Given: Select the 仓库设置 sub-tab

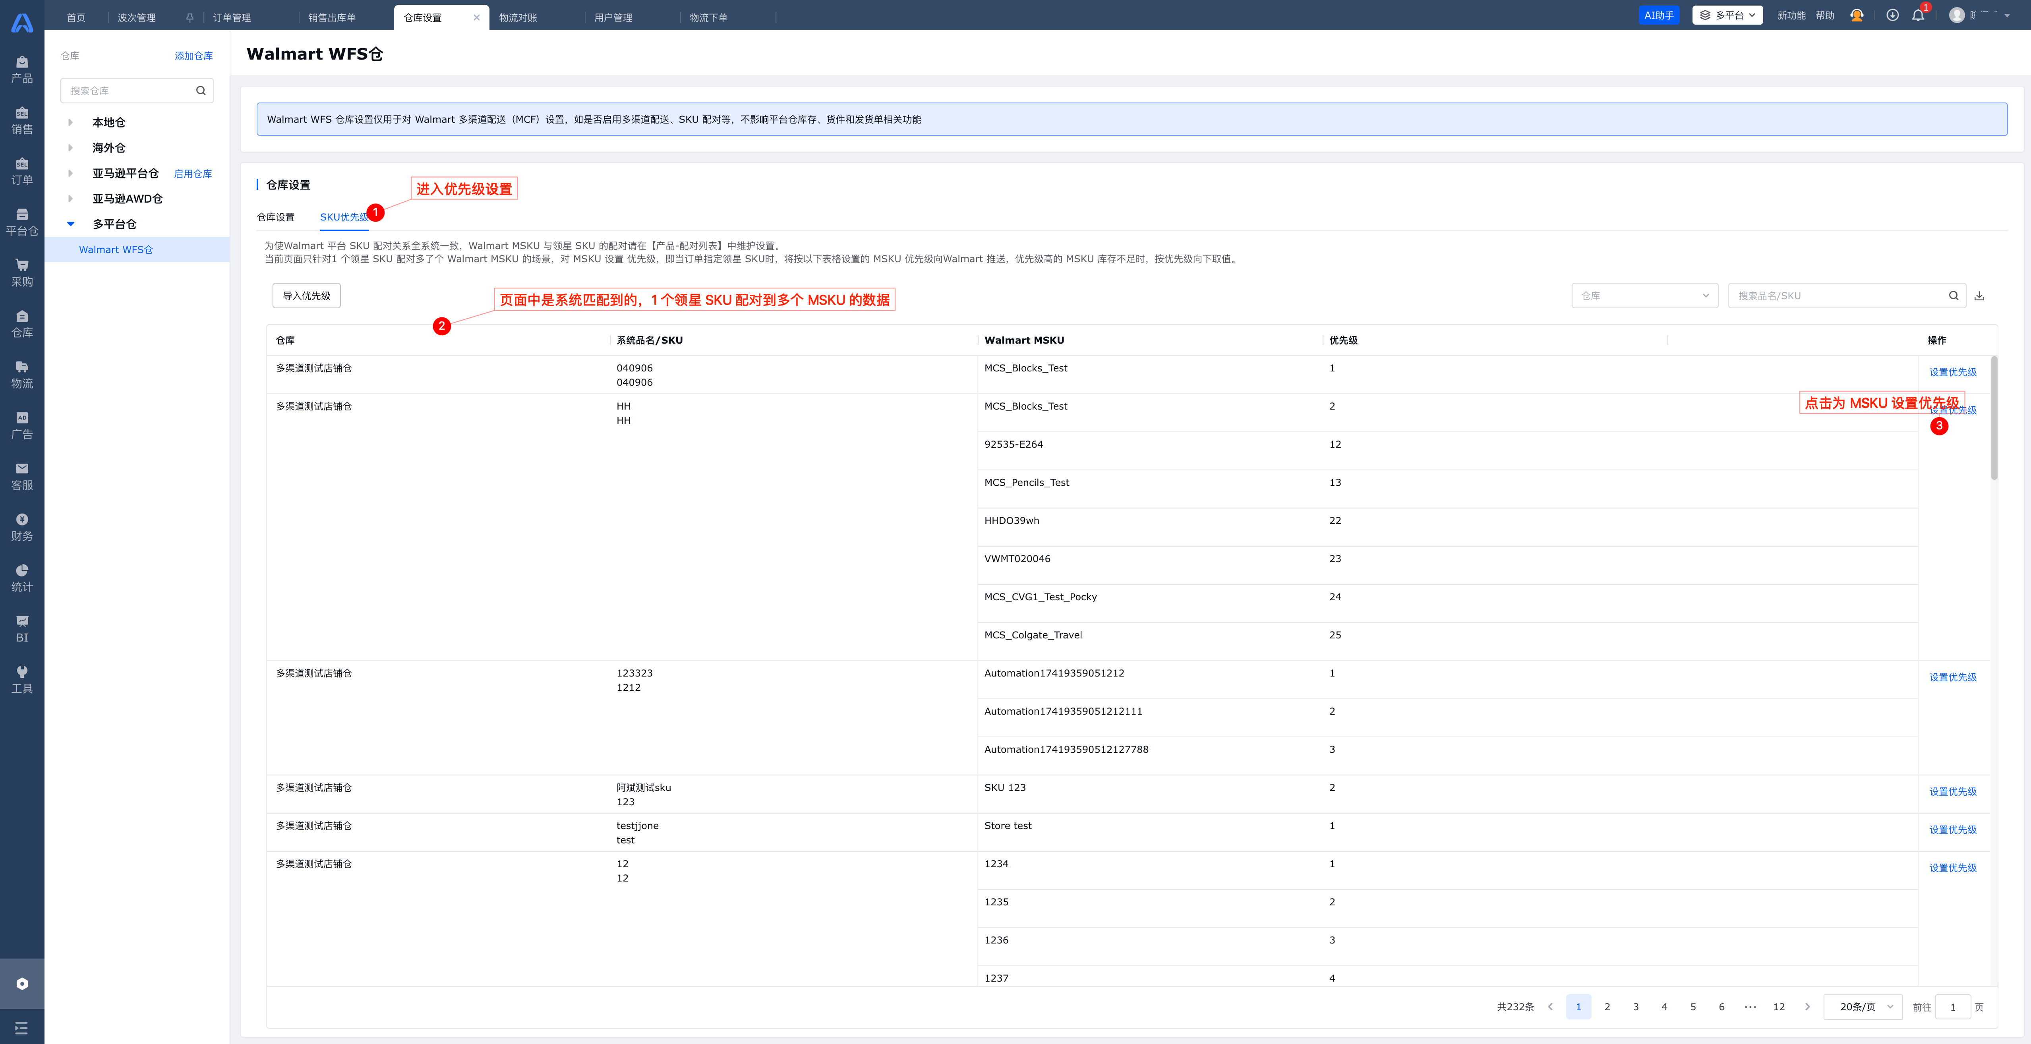Looking at the screenshot, I should click(276, 217).
